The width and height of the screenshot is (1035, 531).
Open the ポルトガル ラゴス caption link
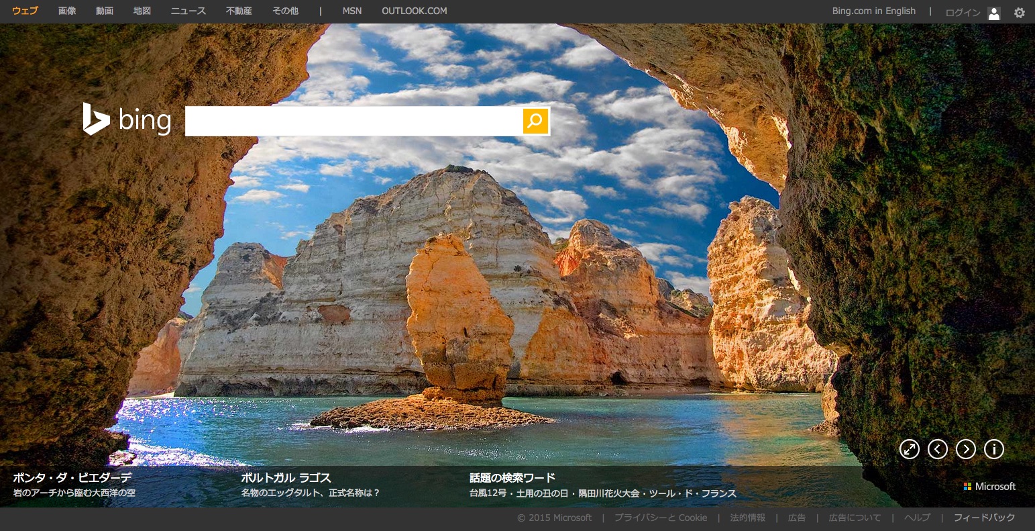tap(286, 478)
